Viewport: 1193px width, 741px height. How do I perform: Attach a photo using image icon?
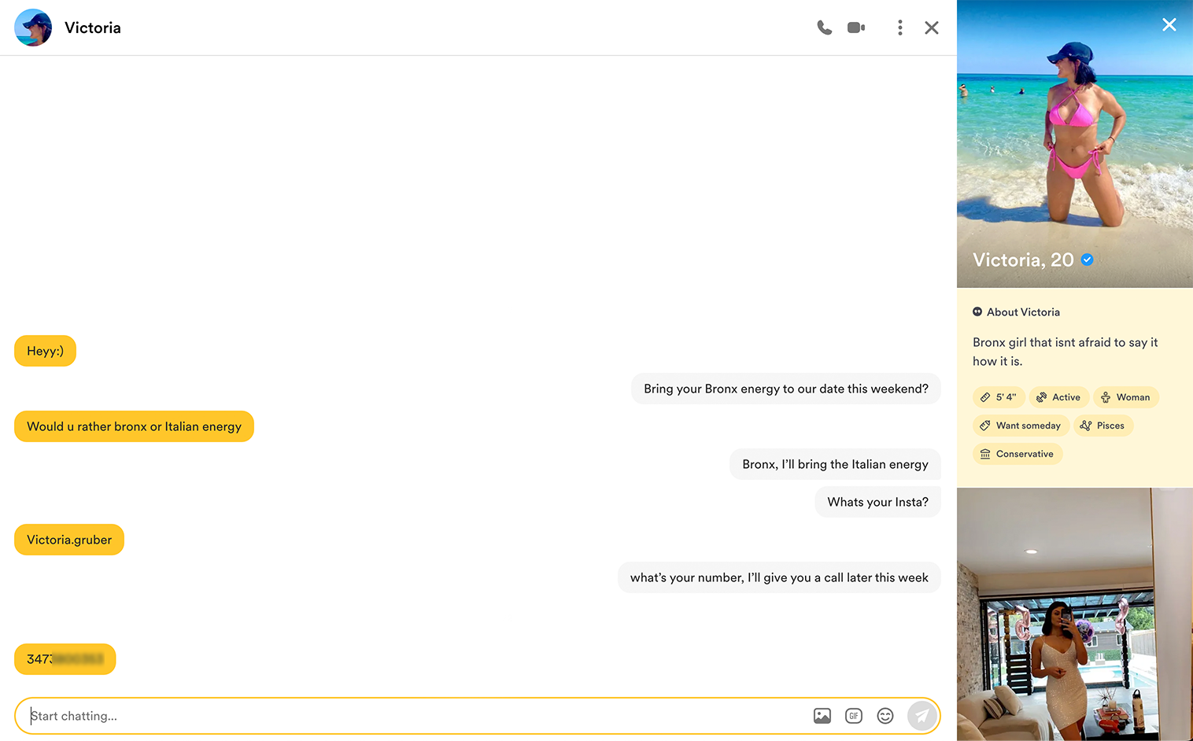[822, 716]
